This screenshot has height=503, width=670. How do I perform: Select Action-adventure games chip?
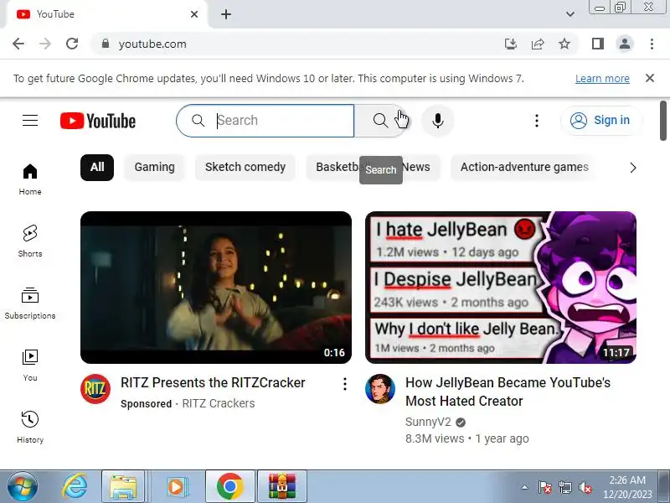point(524,167)
